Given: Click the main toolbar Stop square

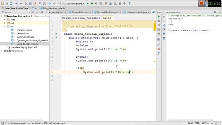Looking at the screenshot, I should click(x=101, y=3).
